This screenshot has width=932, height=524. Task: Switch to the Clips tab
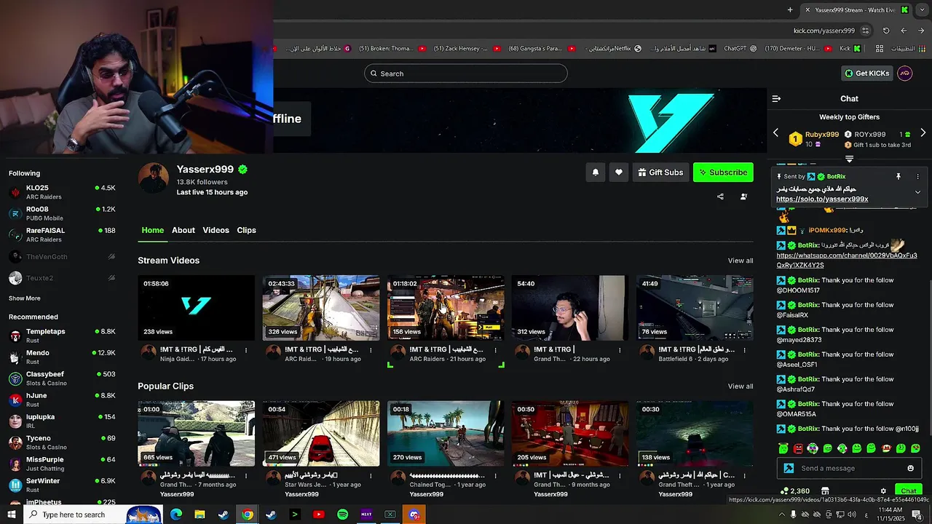246,230
